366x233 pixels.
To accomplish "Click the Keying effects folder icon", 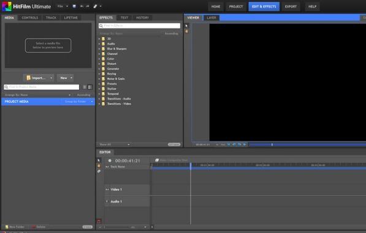I will (103, 74).
